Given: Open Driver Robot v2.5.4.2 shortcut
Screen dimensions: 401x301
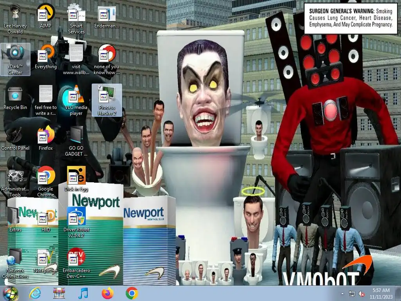Looking at the screenshot, I should pyautogui.click(x=76, y=222).
